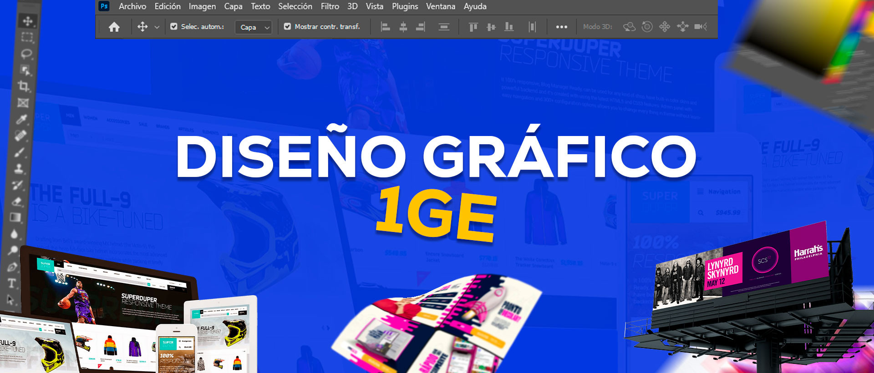Select the Rectangular Marquee tool
Image resolution: width=874 pixels, height=373 pixels.
(x=27, y=37)
